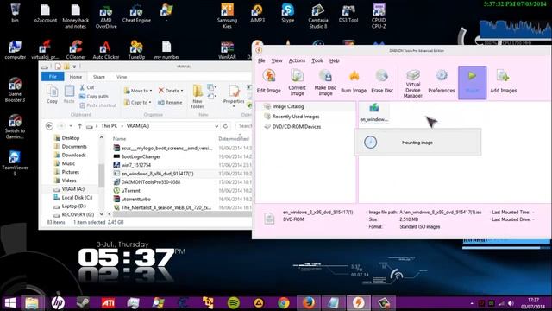
Task: Open Virtual Device Manager
Action: 413,84
